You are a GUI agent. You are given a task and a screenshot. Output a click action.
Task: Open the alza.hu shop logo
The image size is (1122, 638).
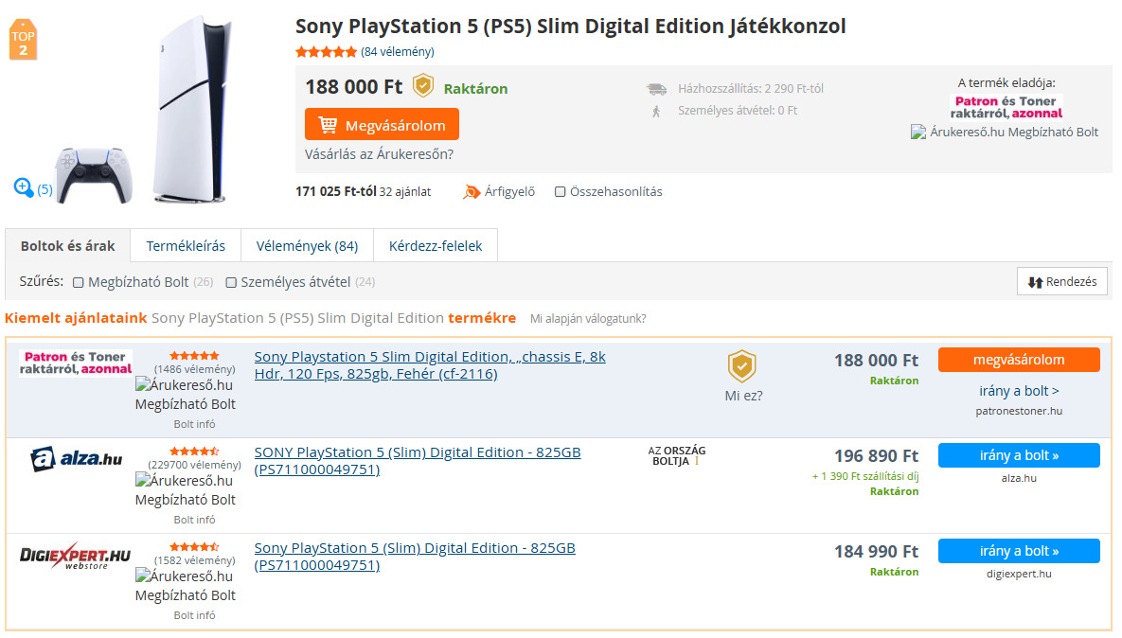tap(76, 460)
